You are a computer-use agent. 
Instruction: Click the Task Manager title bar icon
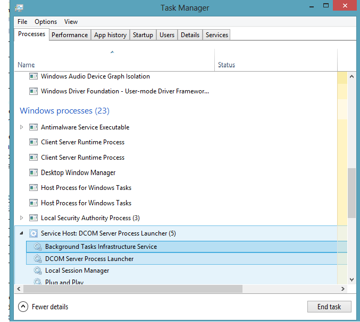[x=19, y=8]
